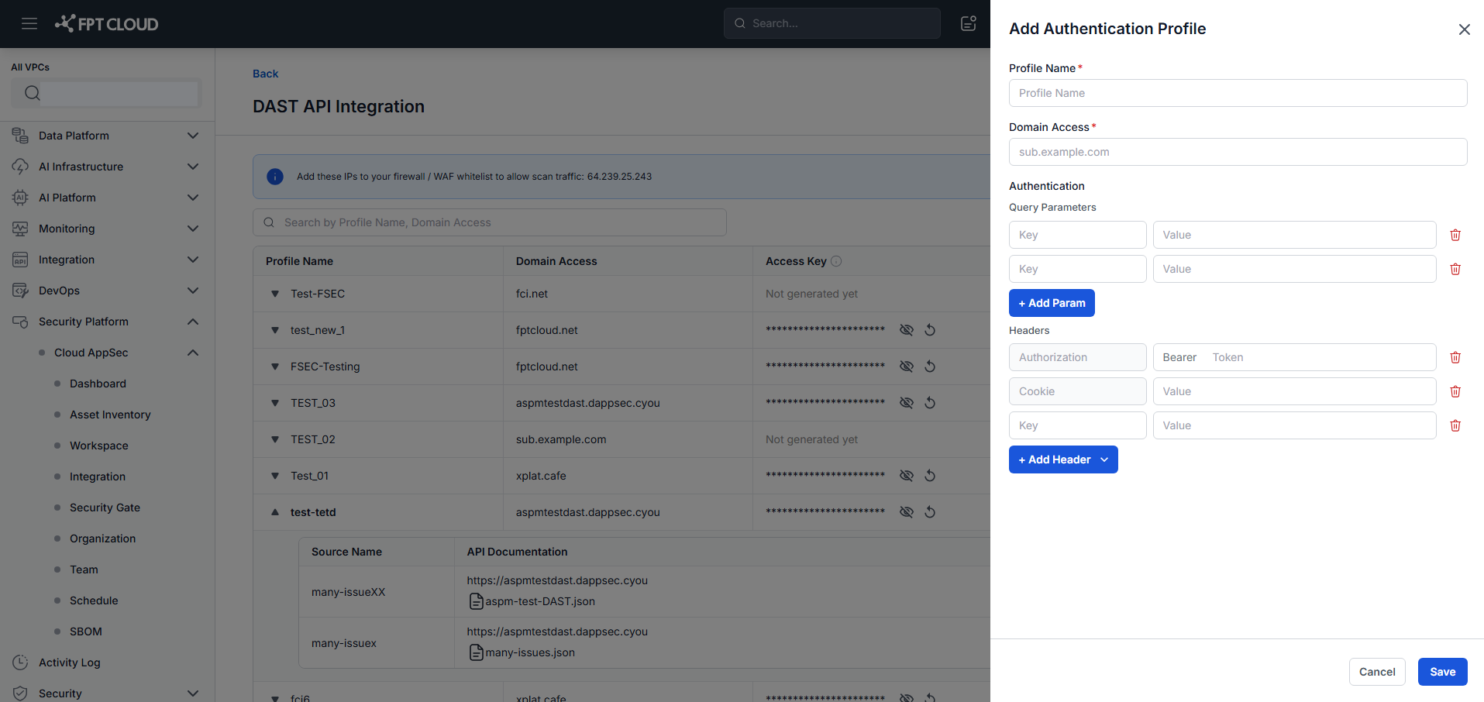Regenerate the access key for test_new_1
The height and width of the screenshot is (702, 1484).
pyautogui.click(x=930, y=330)
